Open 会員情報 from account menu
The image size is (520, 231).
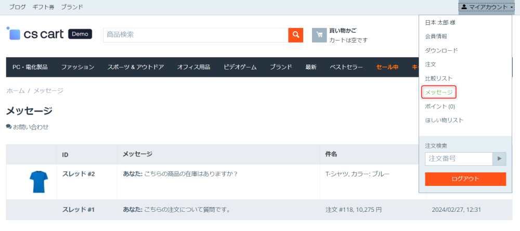click(436, 36)
